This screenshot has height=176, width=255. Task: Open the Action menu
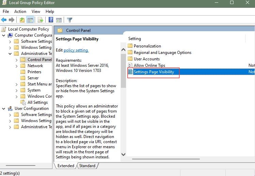(x=20, y=12)
